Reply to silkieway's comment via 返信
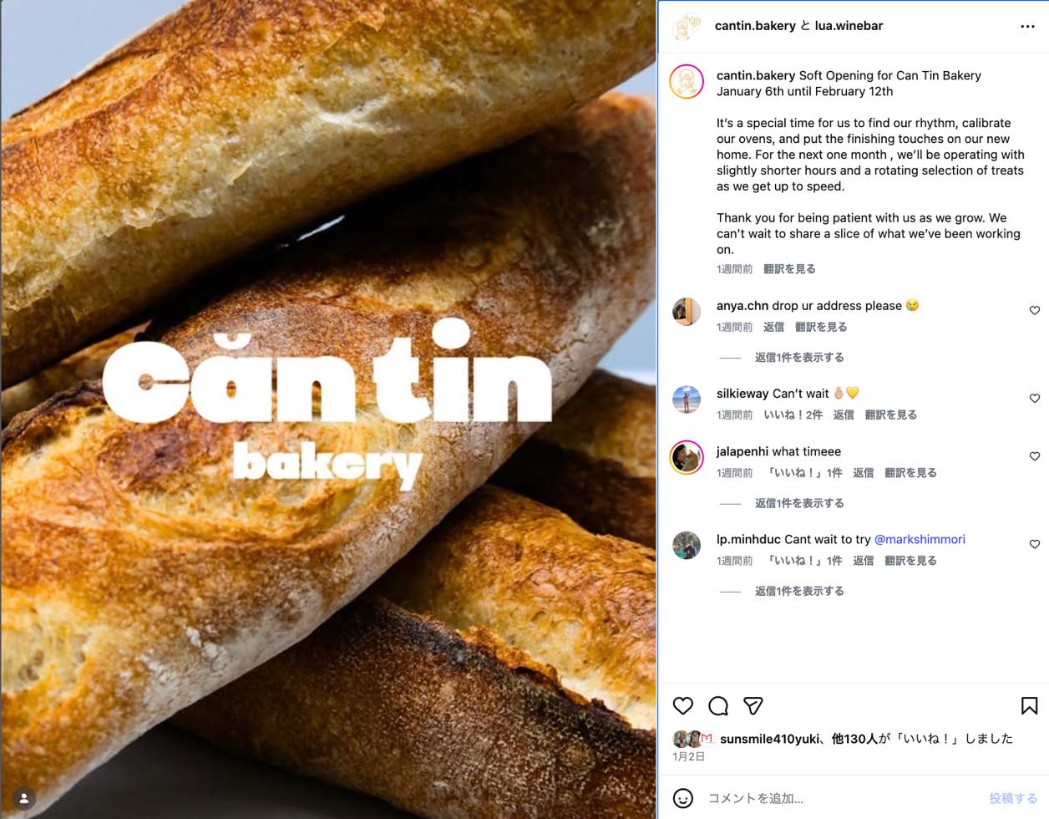Viewport: 1049px width, 819px height. (x=844, y=415)
